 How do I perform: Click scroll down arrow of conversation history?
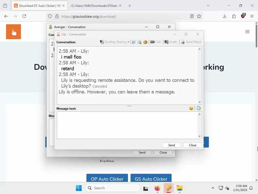200,102
